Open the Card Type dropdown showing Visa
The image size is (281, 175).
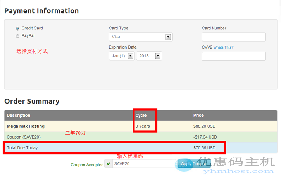pos(140,37)
